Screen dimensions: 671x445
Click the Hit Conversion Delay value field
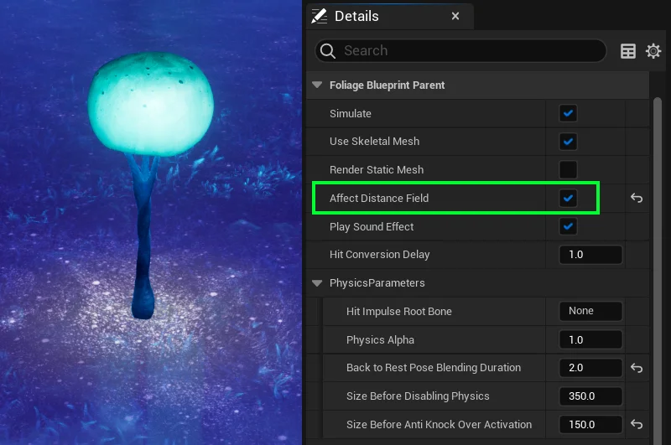coord(590,255)
